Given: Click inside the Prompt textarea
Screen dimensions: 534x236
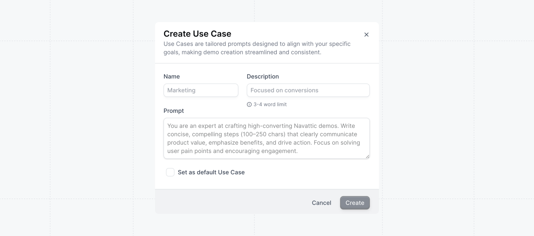Looking at the screenshot, I should point(266,138).
